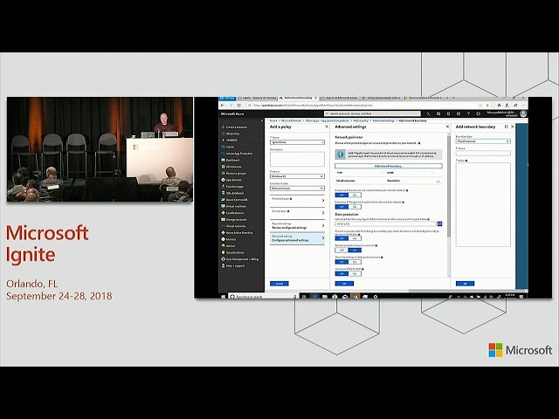The width and height of the screenshot is (559, 419).
Task: Close the Advanced settings pane
Action: [447, 127]
